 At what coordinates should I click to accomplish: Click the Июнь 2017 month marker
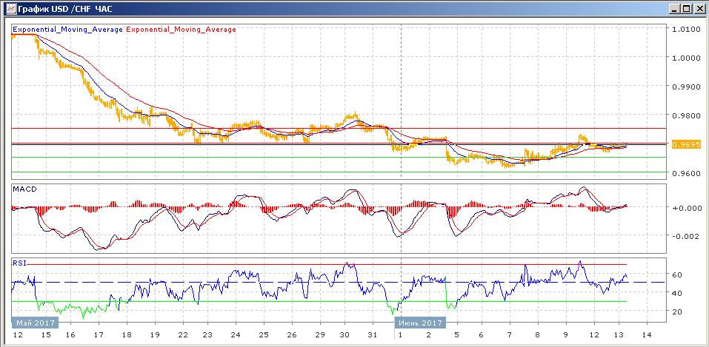[420, 323]
